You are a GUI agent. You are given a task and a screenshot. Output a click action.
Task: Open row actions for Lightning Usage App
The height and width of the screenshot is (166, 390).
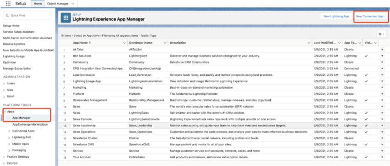(382, 81)
